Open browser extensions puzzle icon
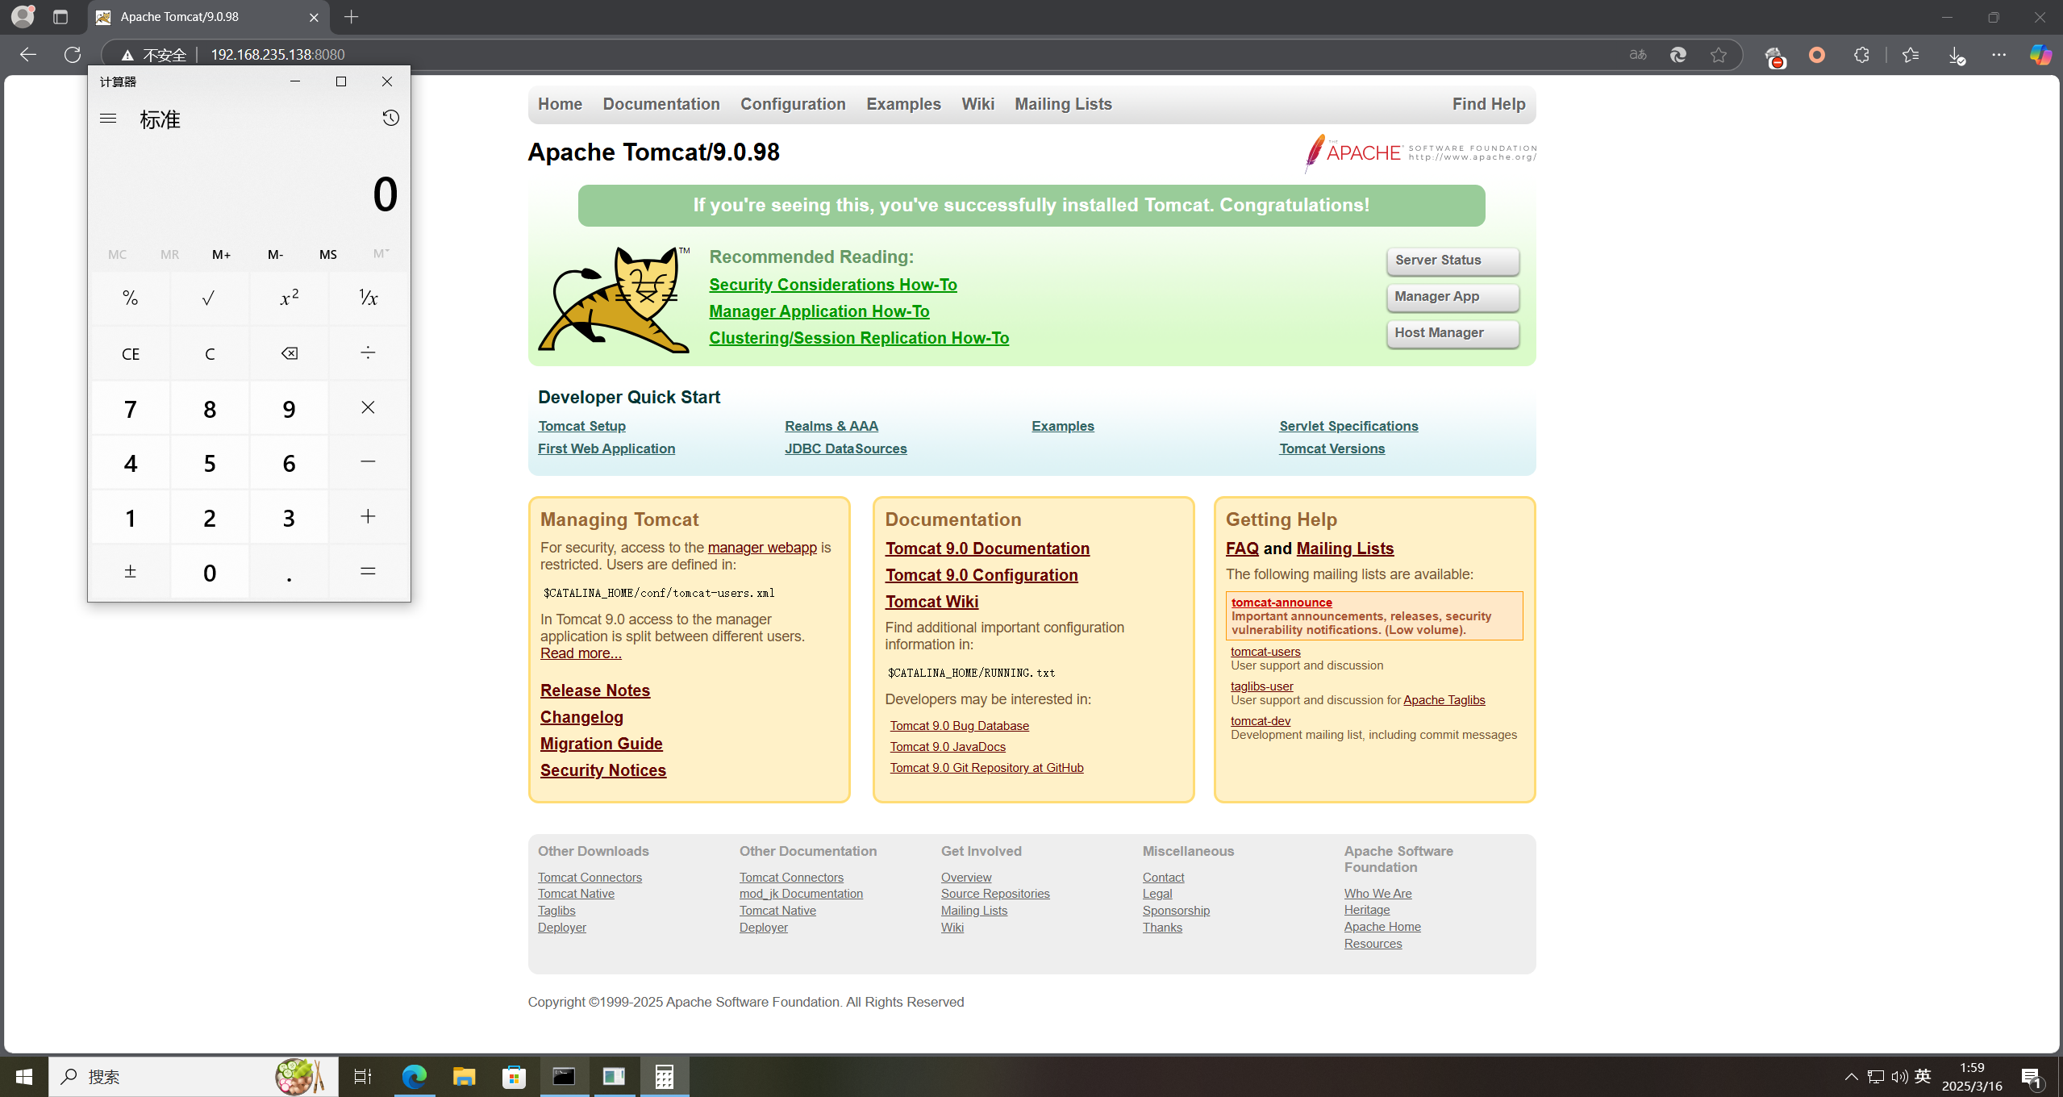 click(x=1861, y=55)
